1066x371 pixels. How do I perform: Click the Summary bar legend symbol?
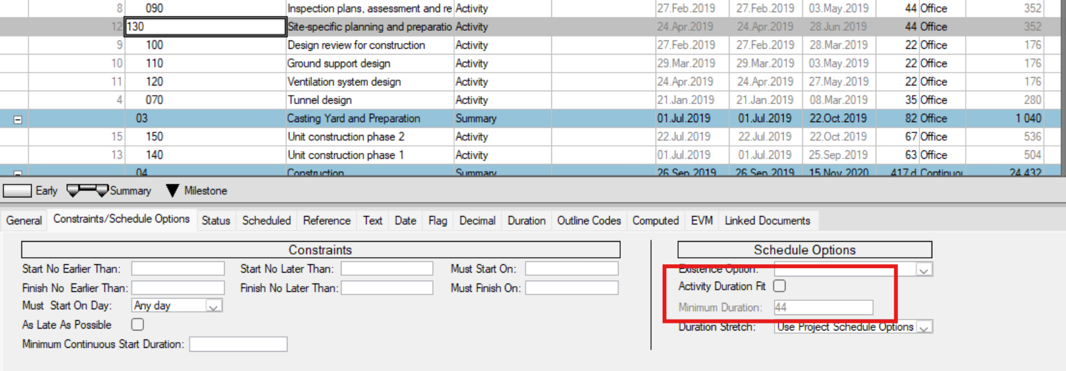click(87, 190)
